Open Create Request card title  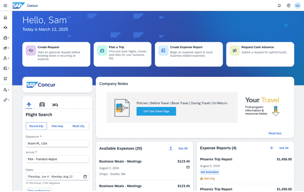point(48,47)
